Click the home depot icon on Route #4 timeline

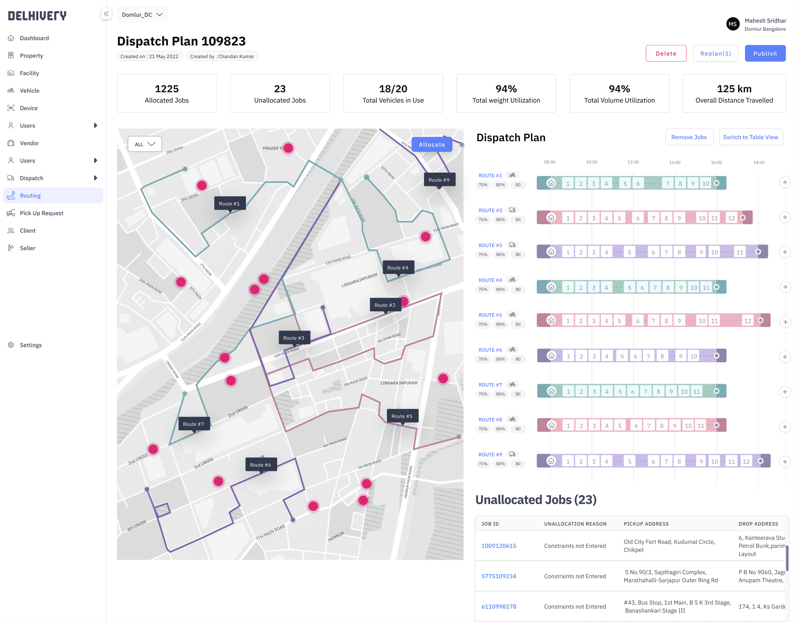point(551,287)
